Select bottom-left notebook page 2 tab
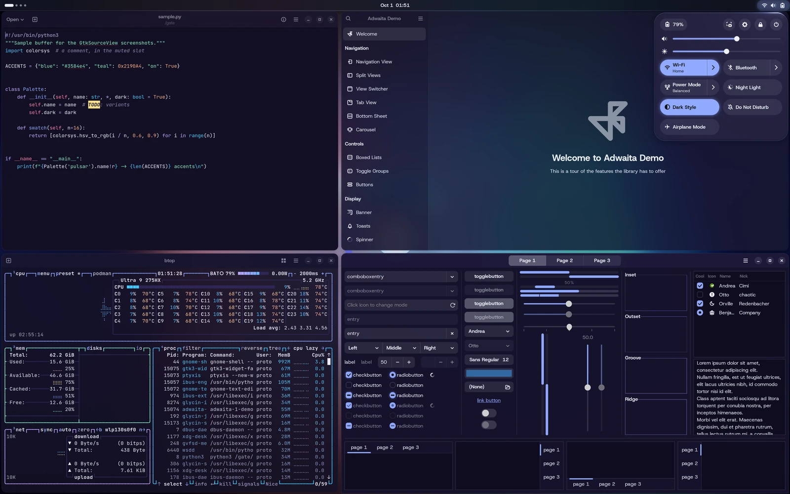790x494 pixels. (385, 448)
